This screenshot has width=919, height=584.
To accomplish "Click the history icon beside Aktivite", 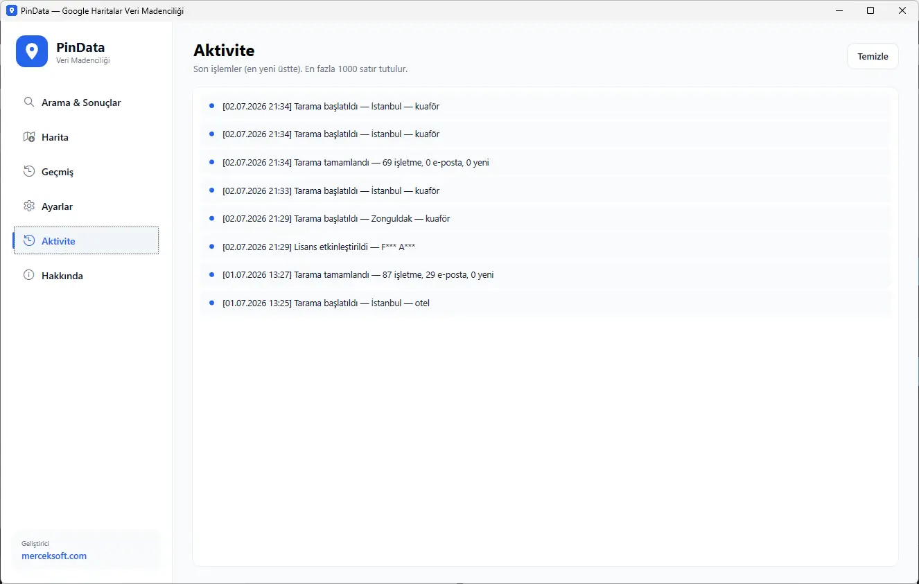I will pyautogui.click(x=29, y=240).
